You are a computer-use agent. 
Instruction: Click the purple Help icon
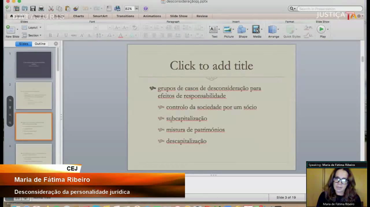(x=146, y=9)
